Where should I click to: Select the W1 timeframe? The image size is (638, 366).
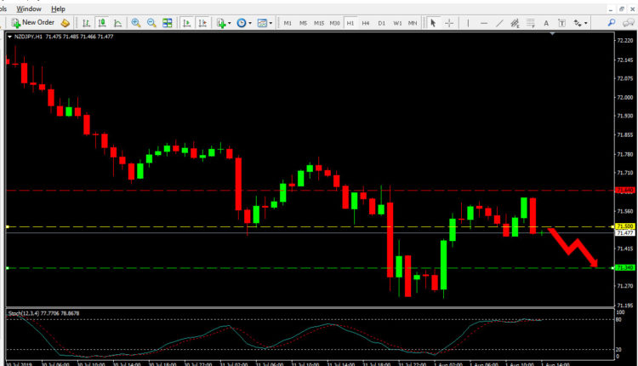397,23
